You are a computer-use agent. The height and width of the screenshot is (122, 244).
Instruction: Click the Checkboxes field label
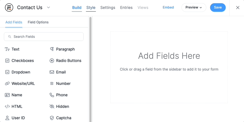pyautogui.click(x=23, y=61)
